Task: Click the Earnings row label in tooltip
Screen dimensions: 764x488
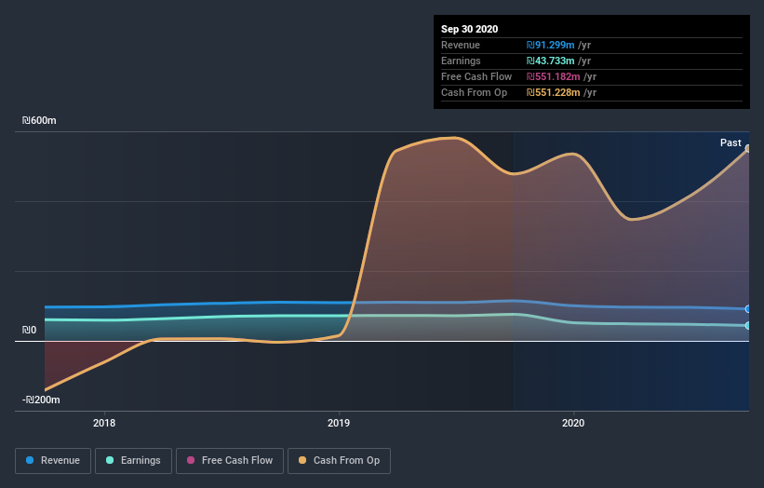Action: (x=461, y=61)
